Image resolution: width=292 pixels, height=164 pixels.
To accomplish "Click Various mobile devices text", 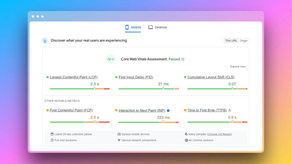I will 135,134.
